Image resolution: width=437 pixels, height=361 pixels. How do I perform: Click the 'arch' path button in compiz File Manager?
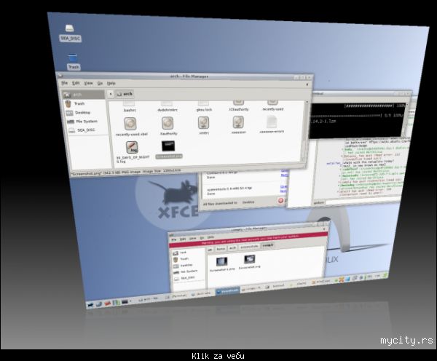232,248
